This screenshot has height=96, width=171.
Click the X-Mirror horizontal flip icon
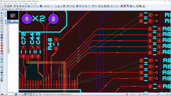point(5,21)
